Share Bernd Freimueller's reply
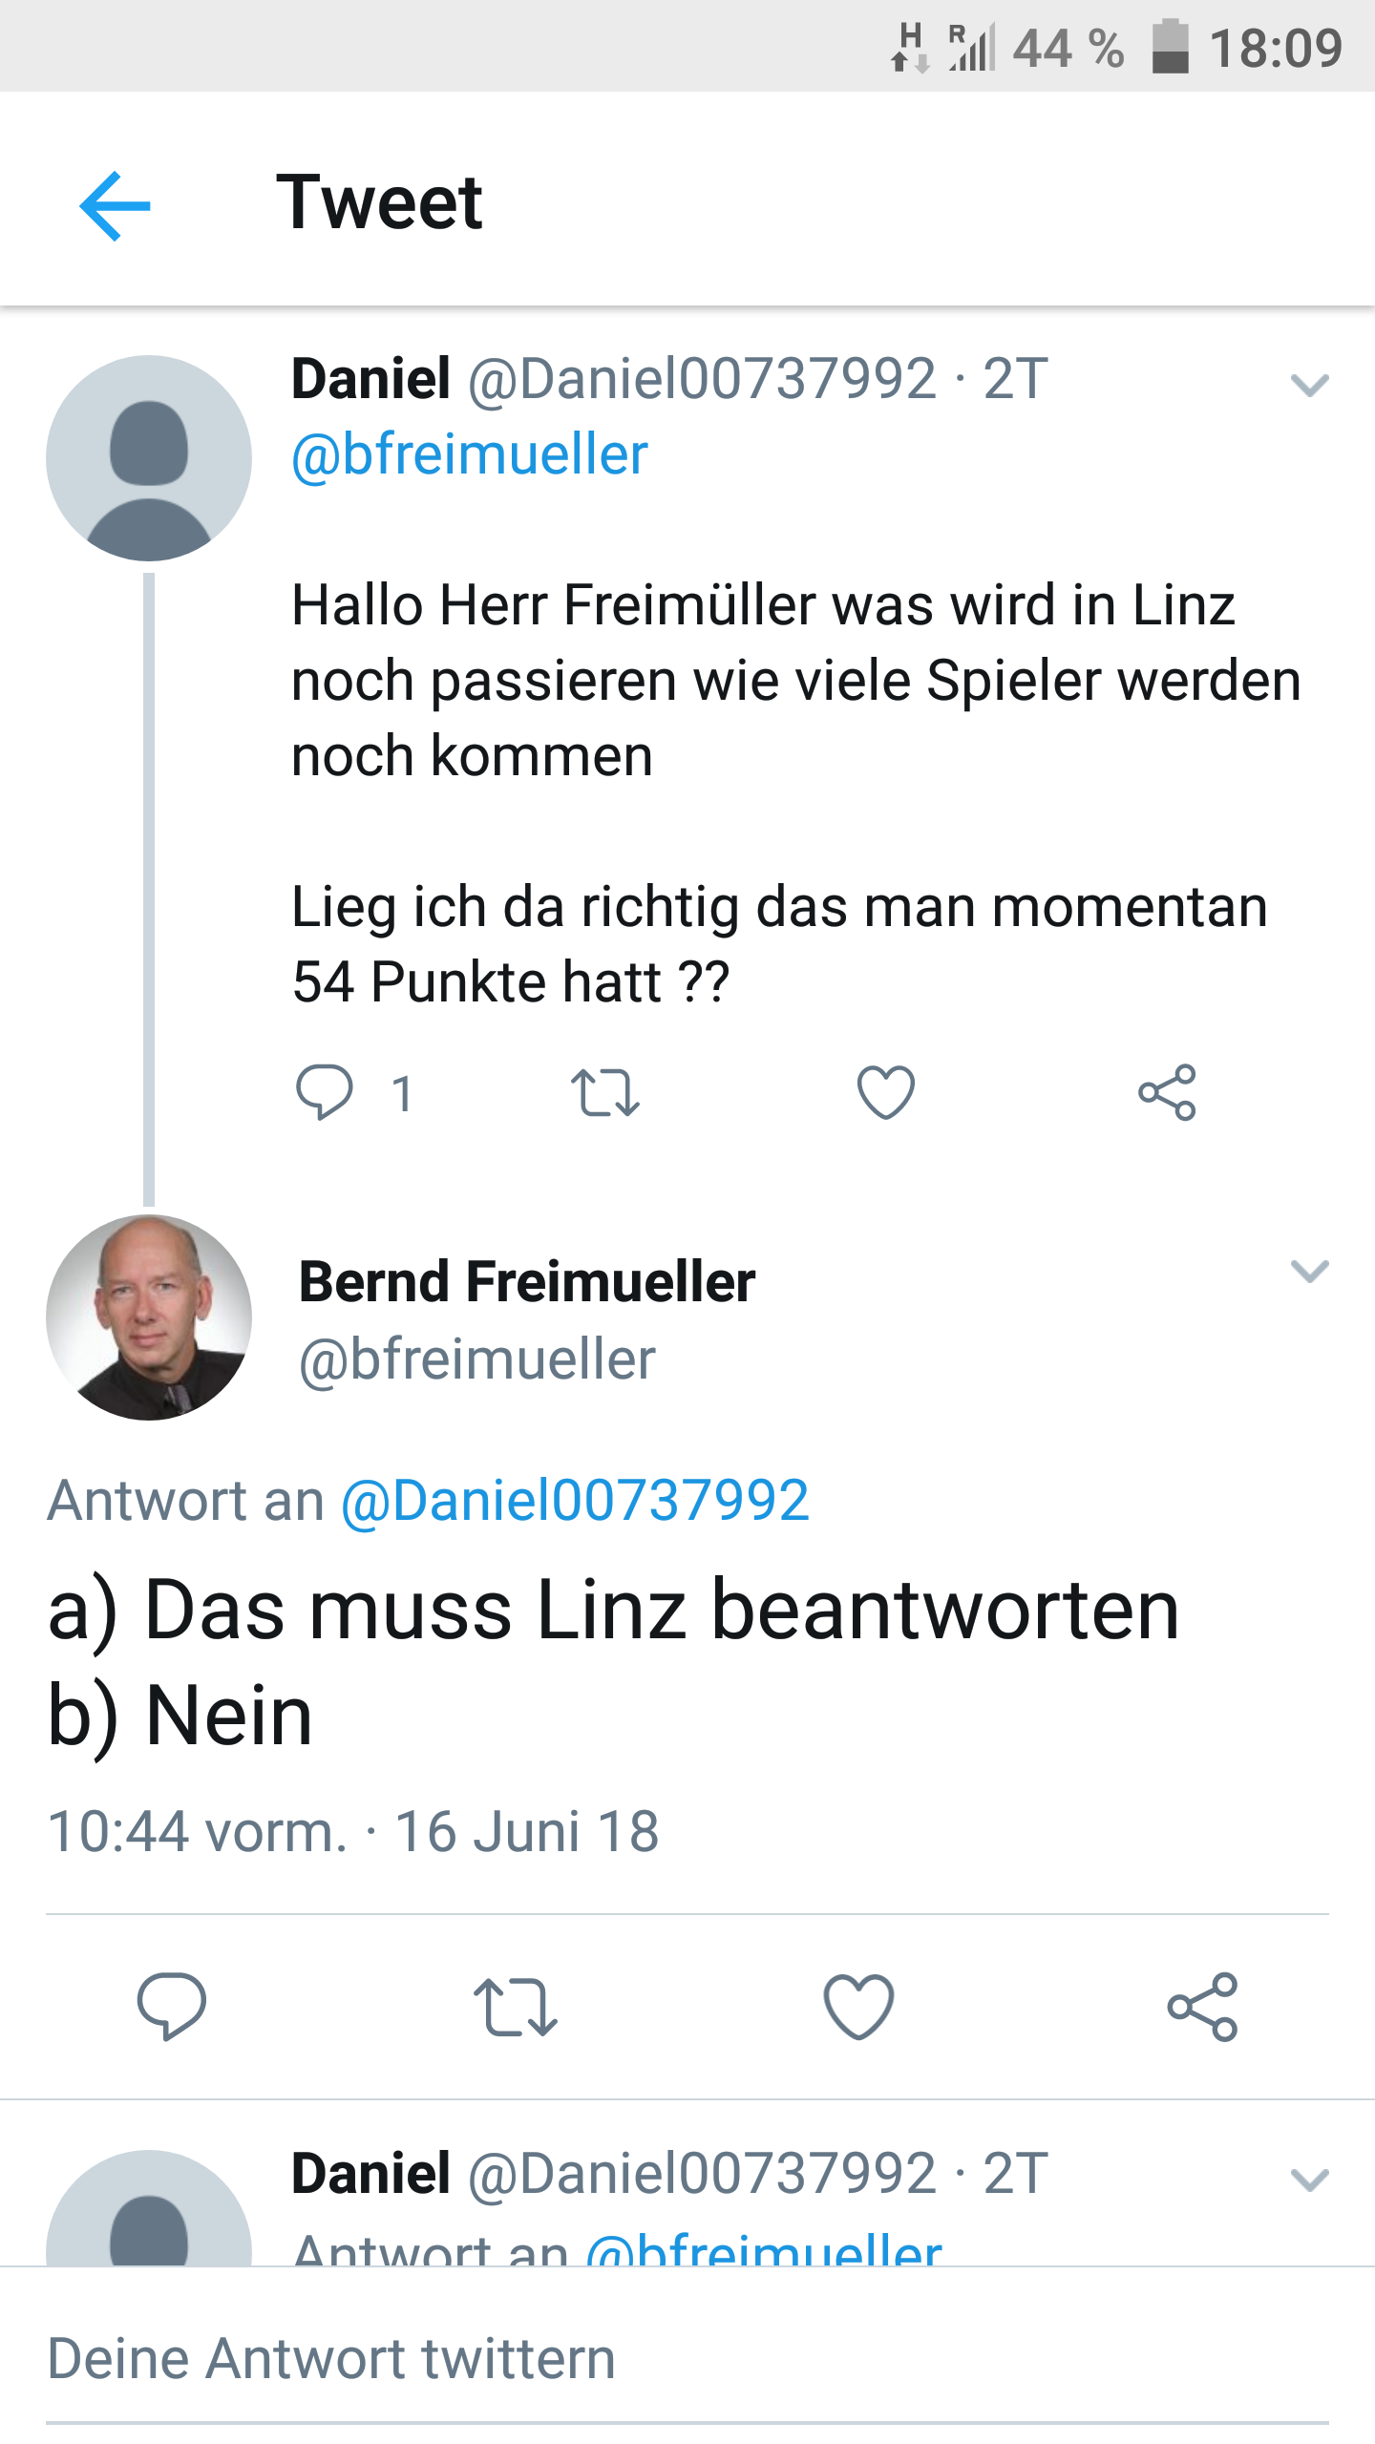The width and height of the screenshot is (1375, 2444). (1202, 2007)
